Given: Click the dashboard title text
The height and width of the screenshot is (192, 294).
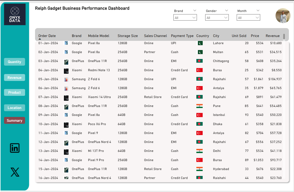Looking at the screenshot, I should [82, 8].
